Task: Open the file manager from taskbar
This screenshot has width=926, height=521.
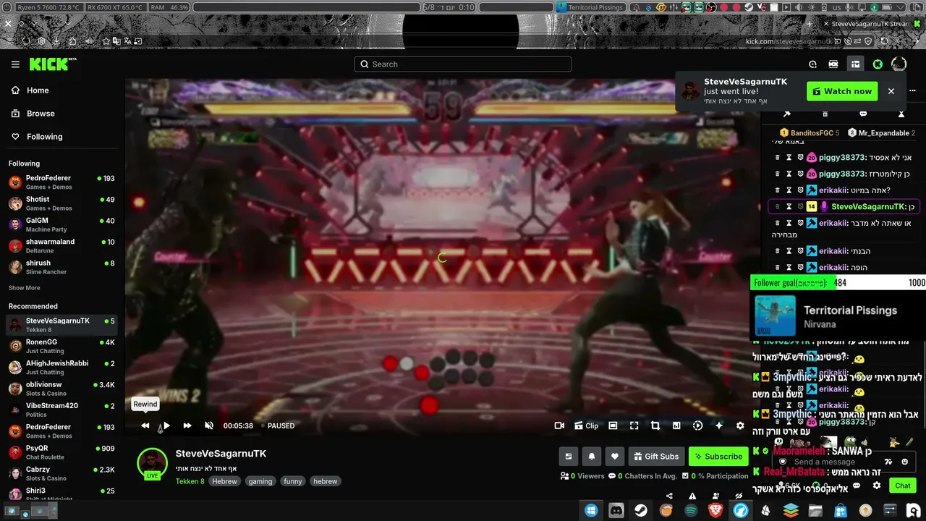Action: 815,511
